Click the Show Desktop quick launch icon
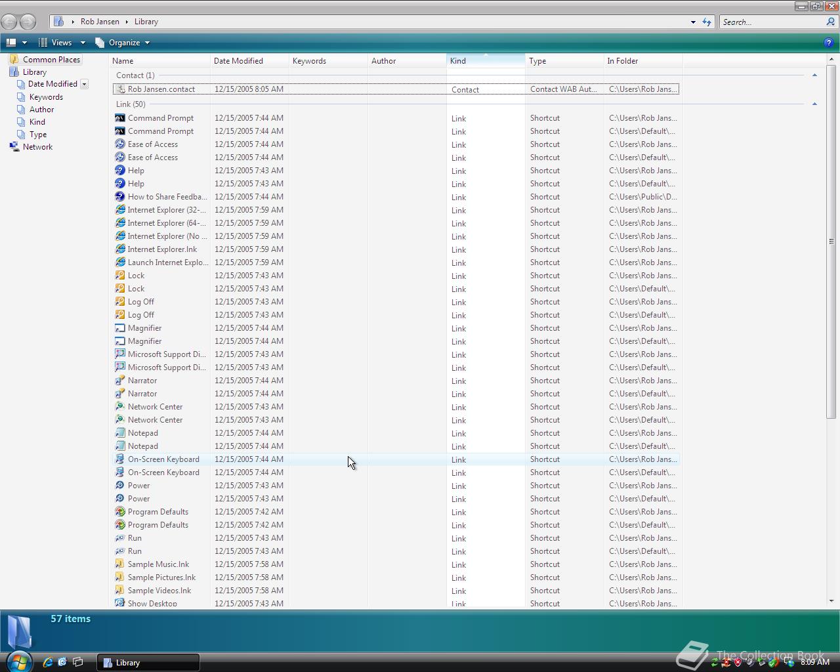Image resolution: width=840 pixels, height=672 pixels. pyautogui.click(x=77, y=662)
